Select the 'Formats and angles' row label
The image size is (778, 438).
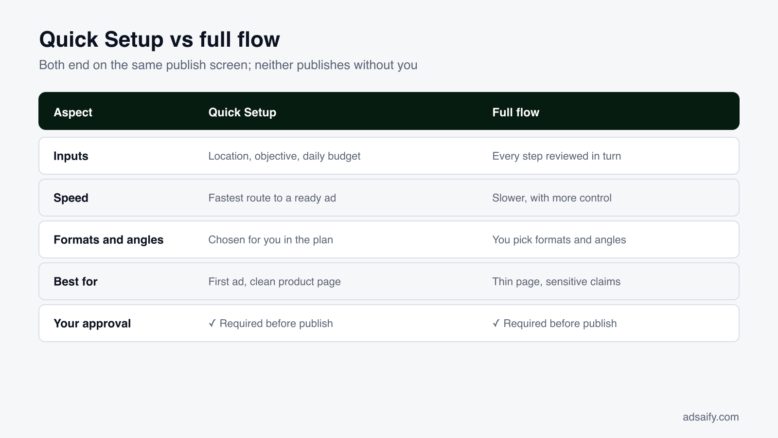click(x=108, y=240)
